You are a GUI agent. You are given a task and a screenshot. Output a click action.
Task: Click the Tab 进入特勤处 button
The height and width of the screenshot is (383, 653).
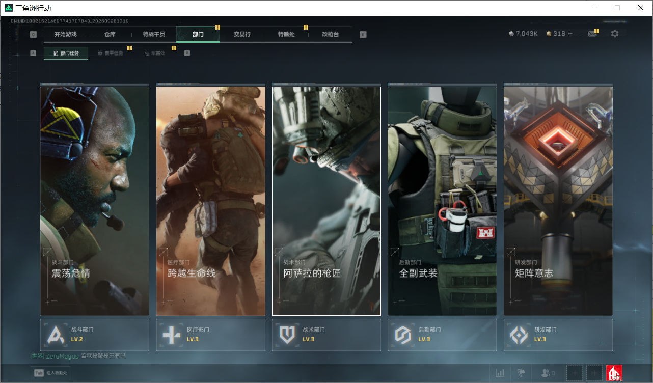[50, 373]
